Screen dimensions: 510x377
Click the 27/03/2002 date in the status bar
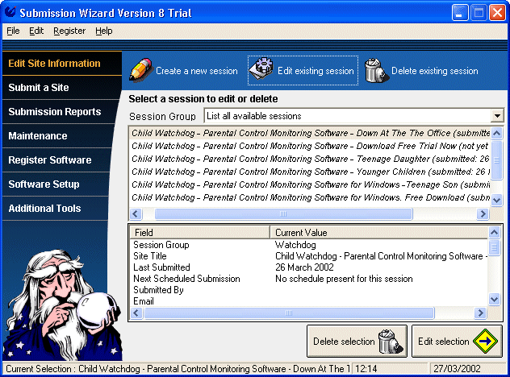tap(457, 369)
